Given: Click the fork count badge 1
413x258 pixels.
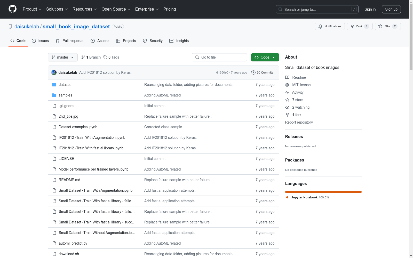Looking at the screenshot, I should click(x=367, y=26).
